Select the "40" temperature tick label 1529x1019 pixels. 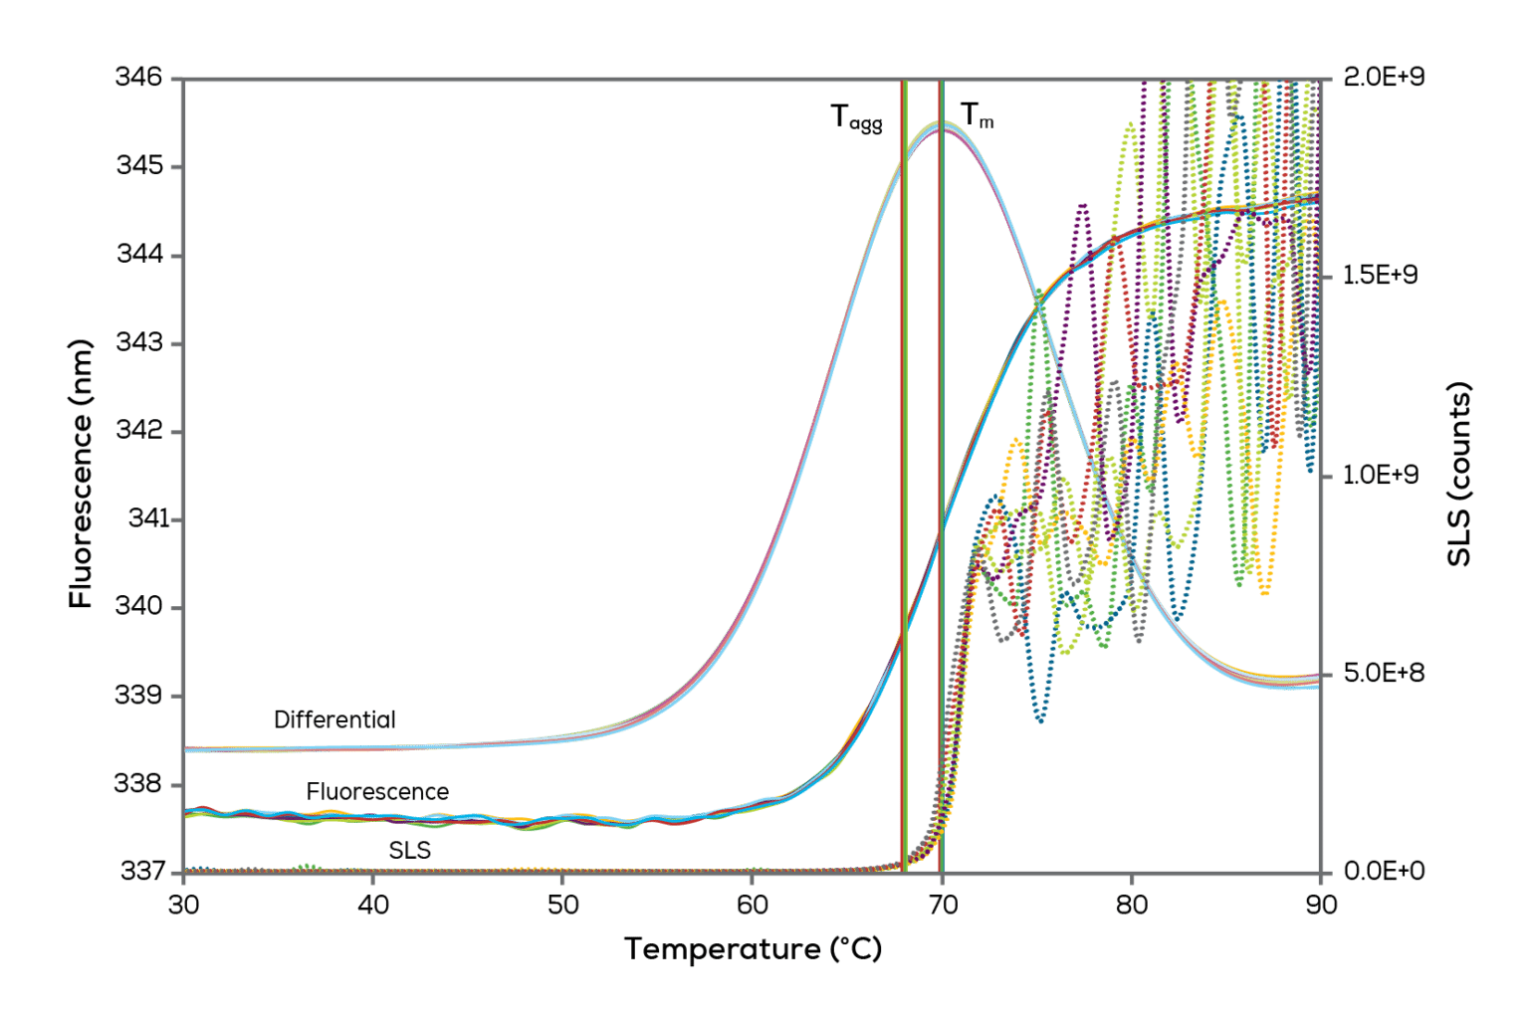[x=373, y=905]
